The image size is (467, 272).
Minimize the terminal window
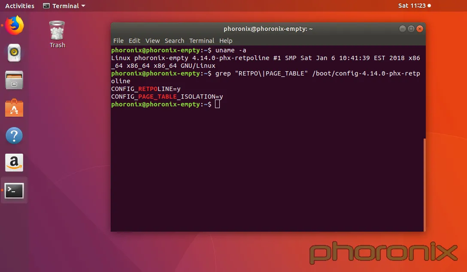402,29
